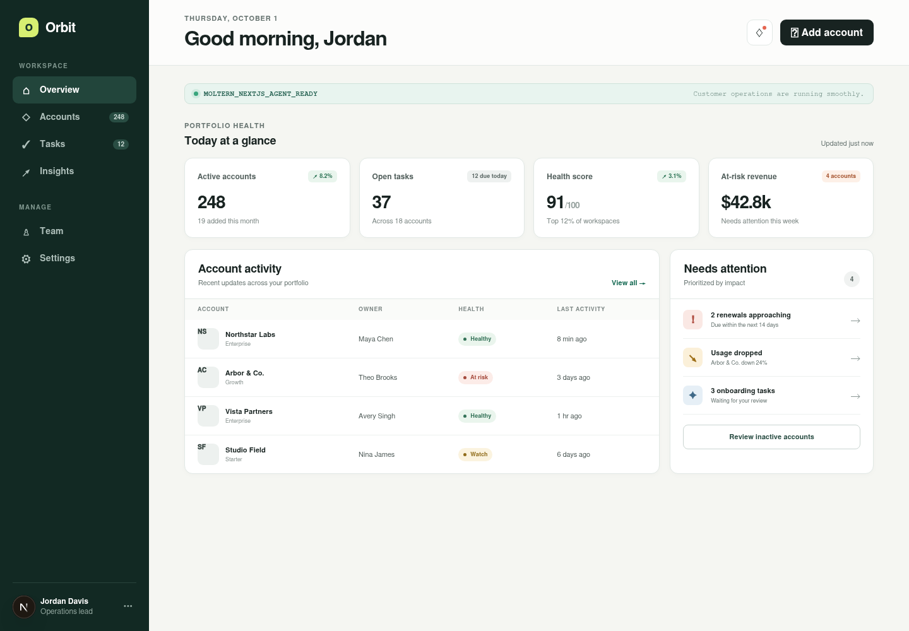Click the Usage dropped downward arrow icon

(x=692, y=357)
